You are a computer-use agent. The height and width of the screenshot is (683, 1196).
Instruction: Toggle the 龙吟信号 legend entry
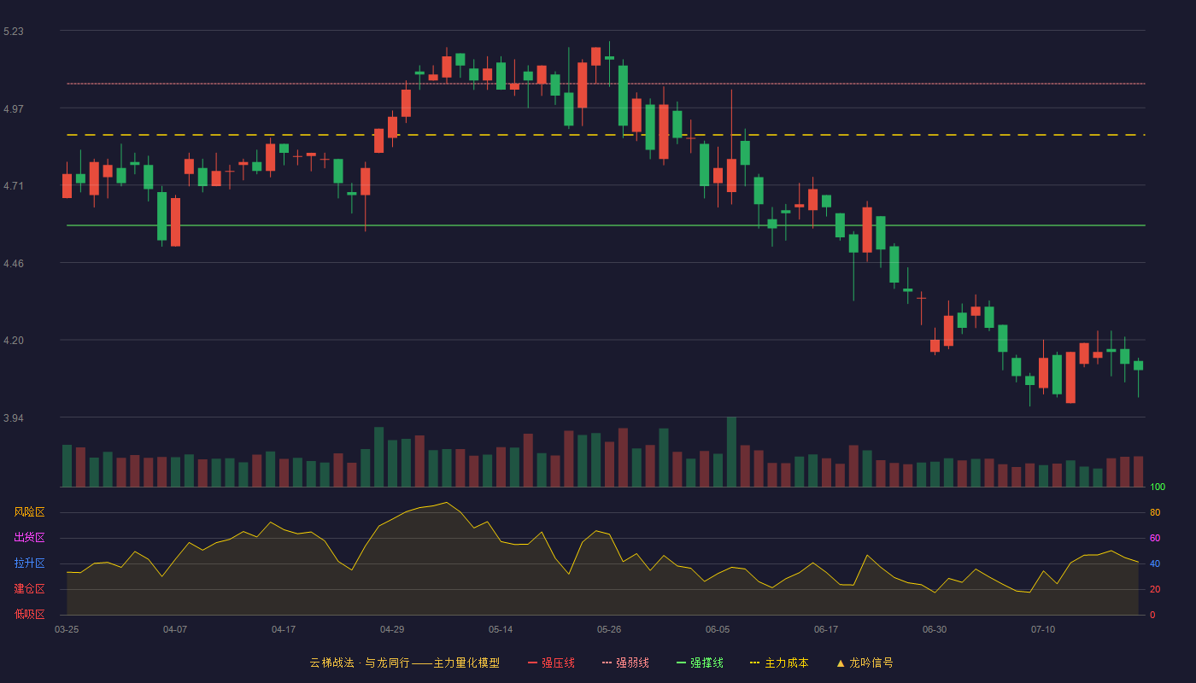click(x=865, y=663)
